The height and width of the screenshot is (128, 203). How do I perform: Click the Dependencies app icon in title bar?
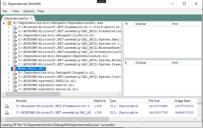pos(5,4)
